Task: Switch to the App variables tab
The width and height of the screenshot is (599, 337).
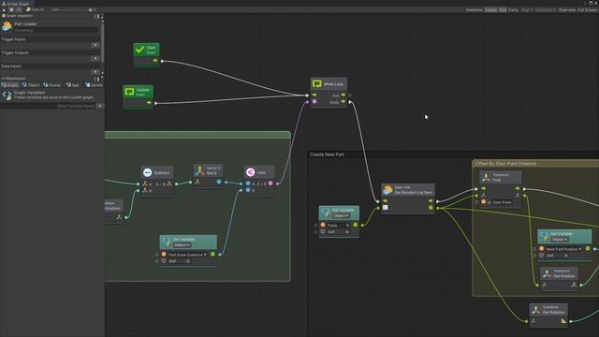Action: tap(73, 85)
